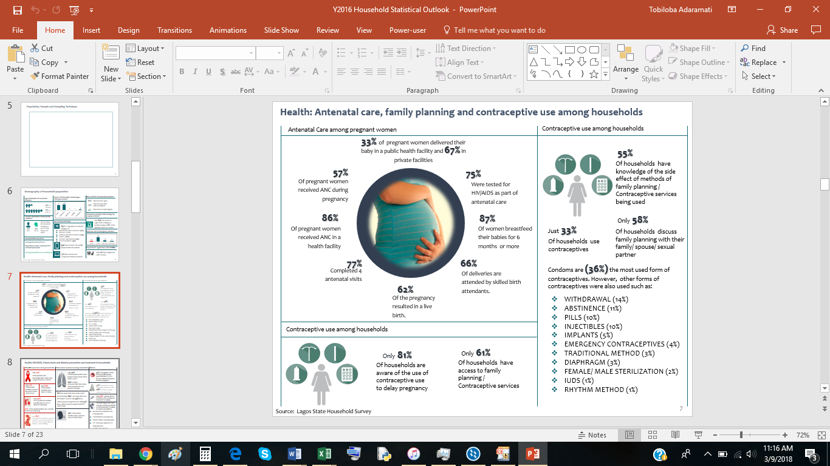The image size is (830, 466).
Task: Open the Section dropdown
Action: 146,76
